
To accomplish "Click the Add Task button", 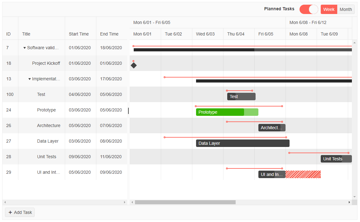I will point(20,212).
